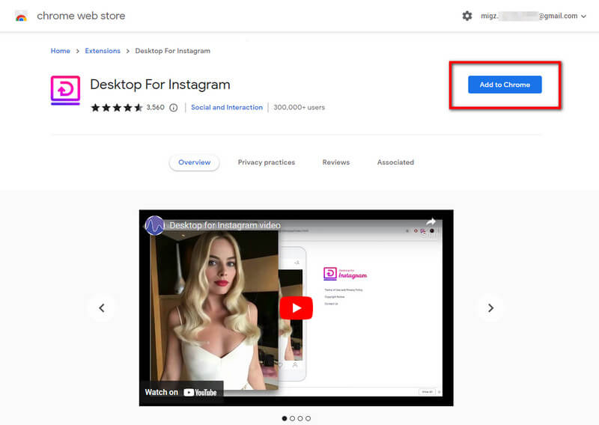Click the Chrome Web Store rainbow logo

pyautogui.click(x=21, y=16)
